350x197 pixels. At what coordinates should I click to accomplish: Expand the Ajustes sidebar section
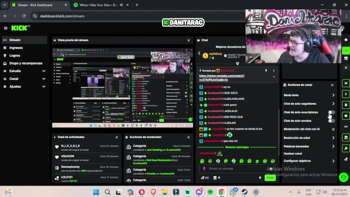point(24,86)
